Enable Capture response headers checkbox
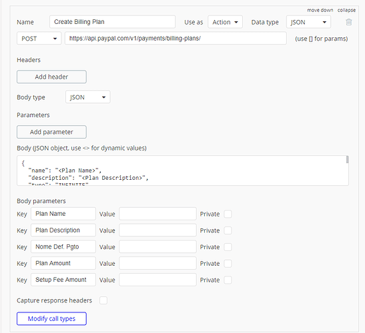 pyautogui.click(x=103, y=300)
